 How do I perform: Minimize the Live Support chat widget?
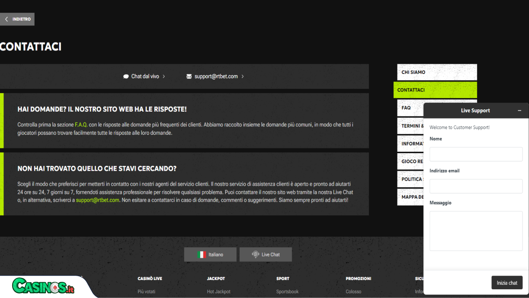519,111
